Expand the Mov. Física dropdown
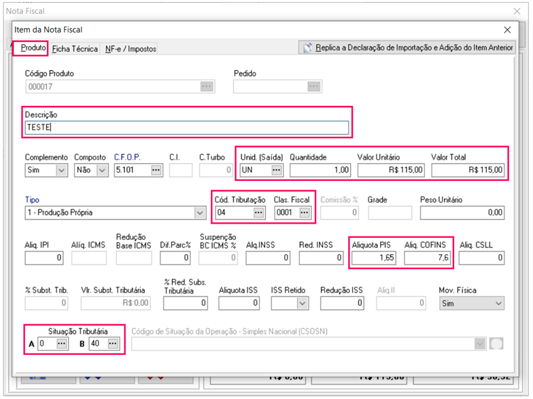The width and height of the screenshot is (533, 399). tap(498, 303)
